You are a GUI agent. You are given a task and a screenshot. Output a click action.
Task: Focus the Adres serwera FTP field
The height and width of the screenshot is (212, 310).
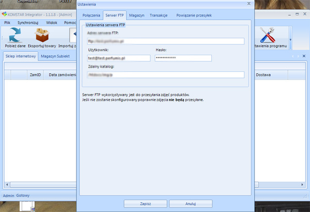[166, 41]
